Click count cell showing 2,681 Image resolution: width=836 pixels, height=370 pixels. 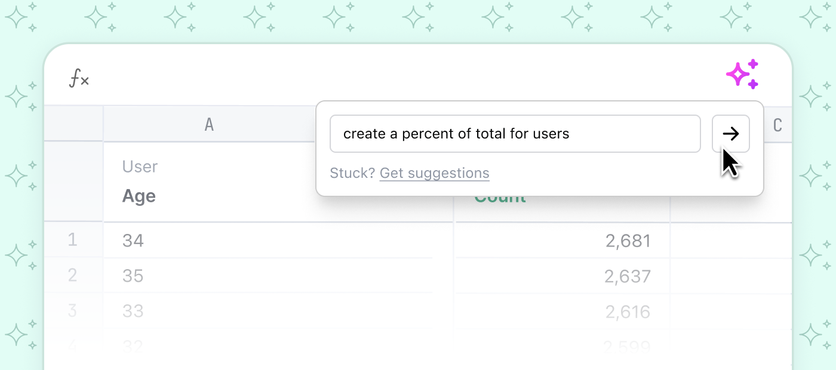(x=561, y=240)
